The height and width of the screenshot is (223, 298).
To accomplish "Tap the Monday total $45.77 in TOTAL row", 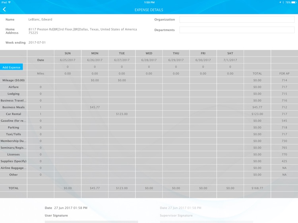I will pos(95,188).
